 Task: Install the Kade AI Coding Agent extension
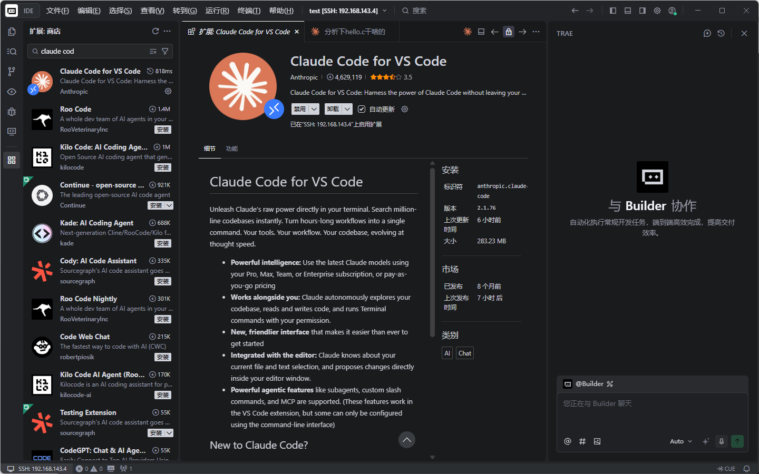pyautogui.click(x=163, y=243)
